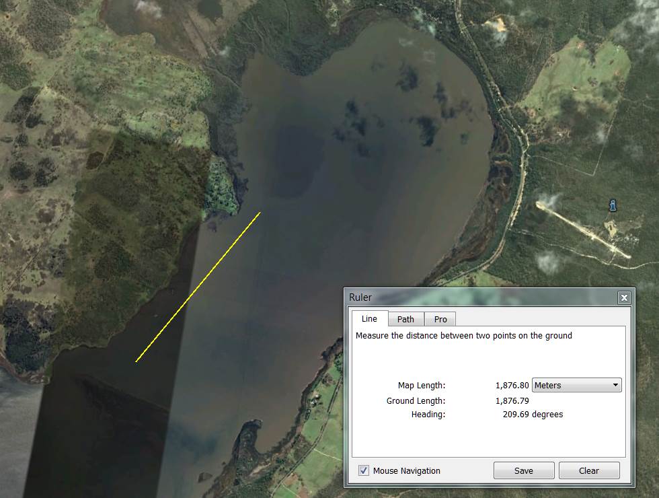Click the measure distance instruction text
Viewport: 659px width, 498px height.
pos(463,335)
